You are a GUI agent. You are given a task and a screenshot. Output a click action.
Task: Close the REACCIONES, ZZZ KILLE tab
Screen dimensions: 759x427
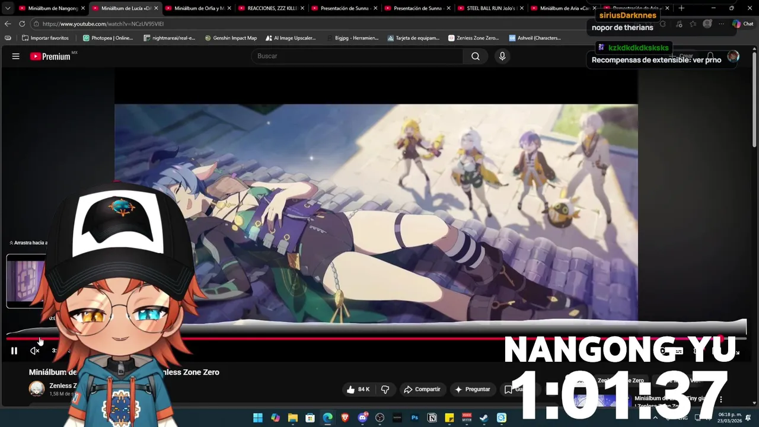(x=302, y=8)
